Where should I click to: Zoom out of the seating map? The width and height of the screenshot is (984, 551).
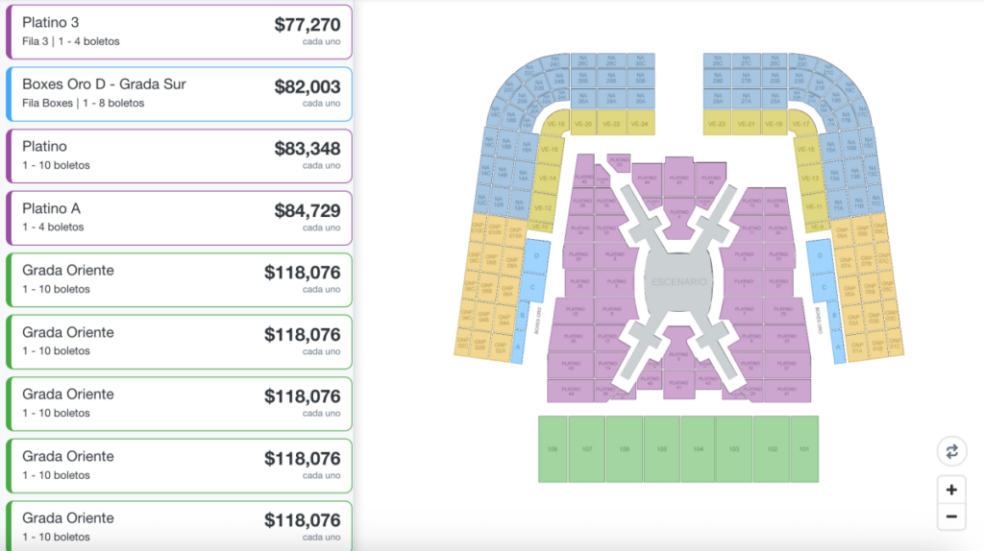click(951, 516)
